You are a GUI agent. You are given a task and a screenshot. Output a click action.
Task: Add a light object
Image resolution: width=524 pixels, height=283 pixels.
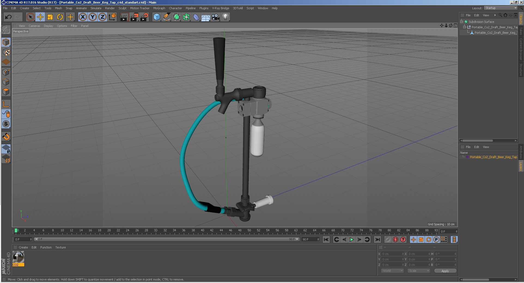tap(225, 17)
